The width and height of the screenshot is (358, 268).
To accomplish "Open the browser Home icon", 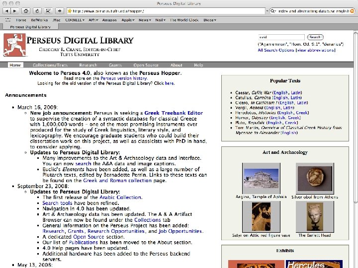I will [26, 11].
